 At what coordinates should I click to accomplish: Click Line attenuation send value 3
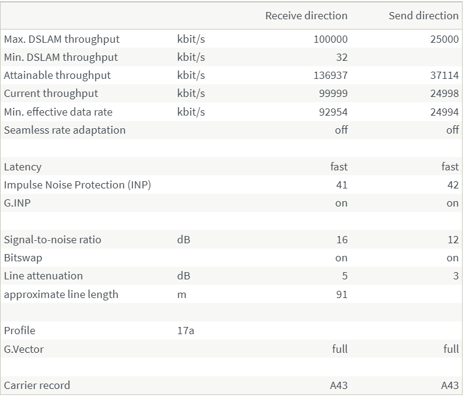tap(455, 276)
